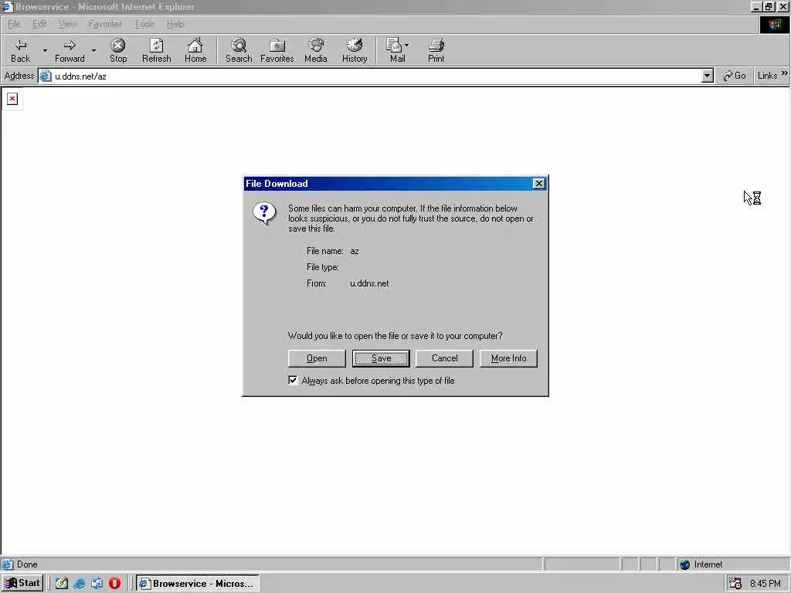
Task: Click the File name value az
Action: click(354, 251)
